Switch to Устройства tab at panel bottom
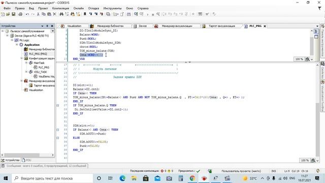 10,160
